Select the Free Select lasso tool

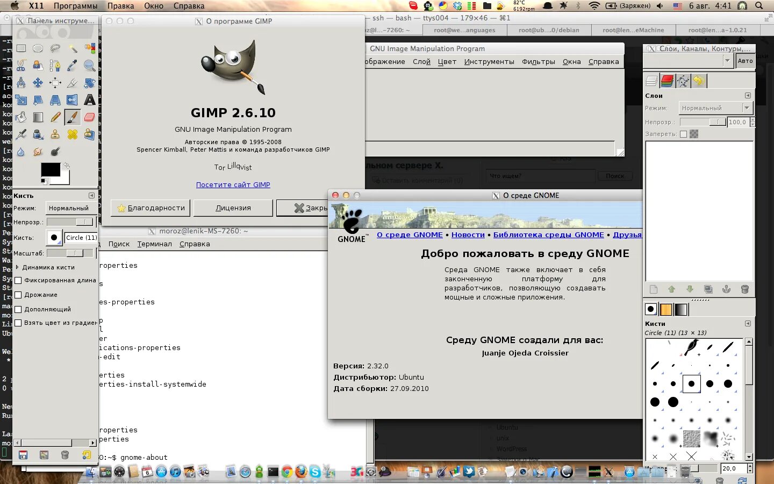(55, 48)
